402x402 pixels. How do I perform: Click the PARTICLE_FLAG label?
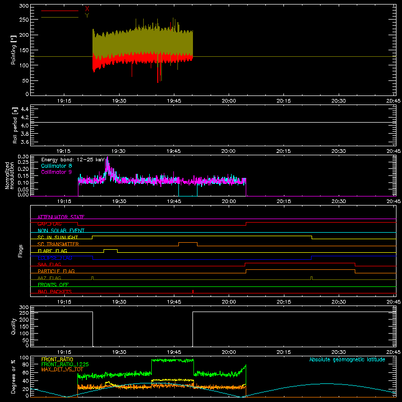tap(56, 271)
